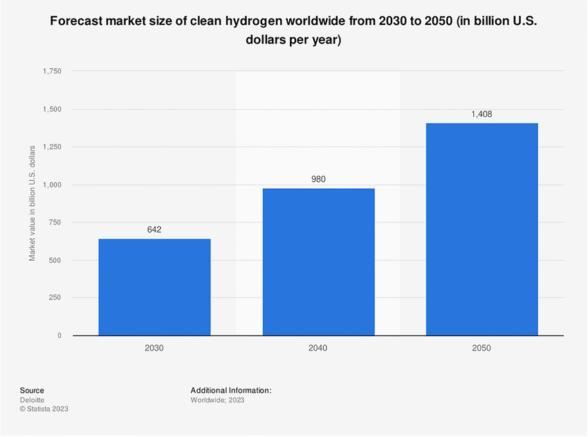
Task: Click the chart title text
Action: pos(293,30)
